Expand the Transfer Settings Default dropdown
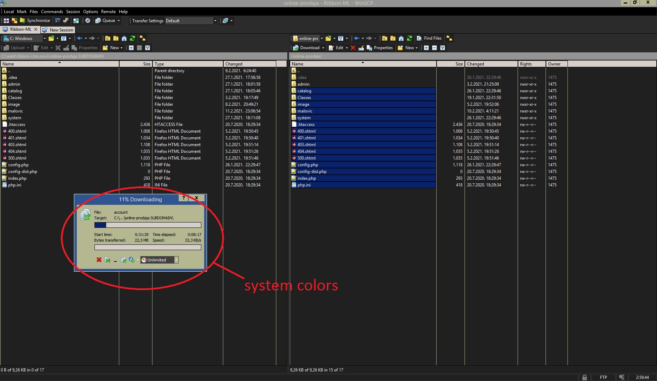The height and width of the screenshot is (381, 657). pyautogui.click(x=215, y=21)
